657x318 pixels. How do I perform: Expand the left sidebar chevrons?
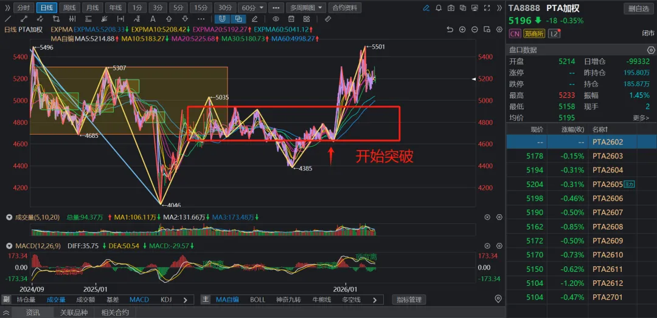pyautogui.click(x=7, y=7)
